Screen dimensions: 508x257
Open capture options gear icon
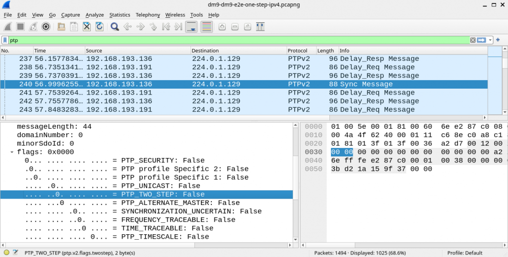[46, 27]
